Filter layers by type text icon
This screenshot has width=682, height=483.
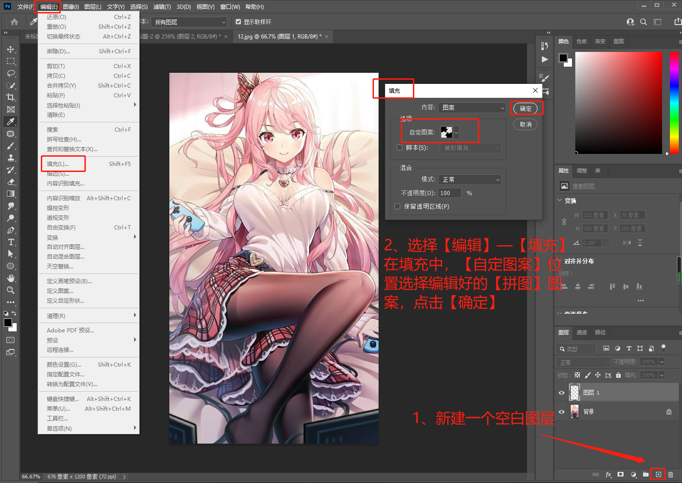(629, 348)
